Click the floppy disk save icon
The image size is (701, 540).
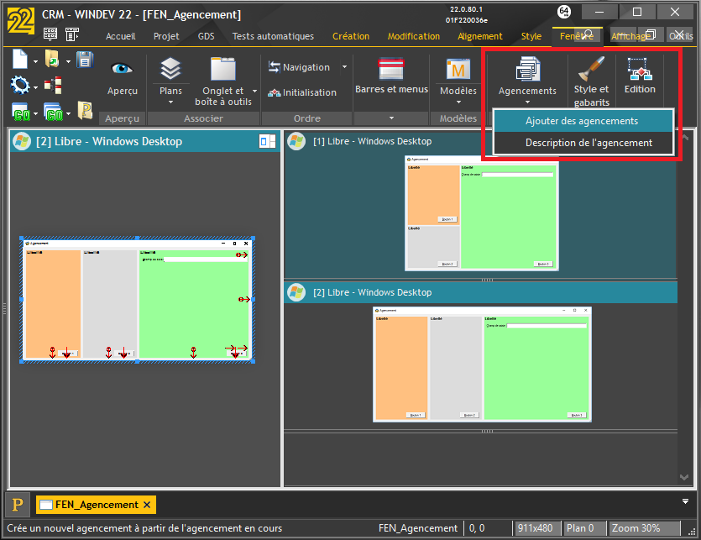(85, 60)
